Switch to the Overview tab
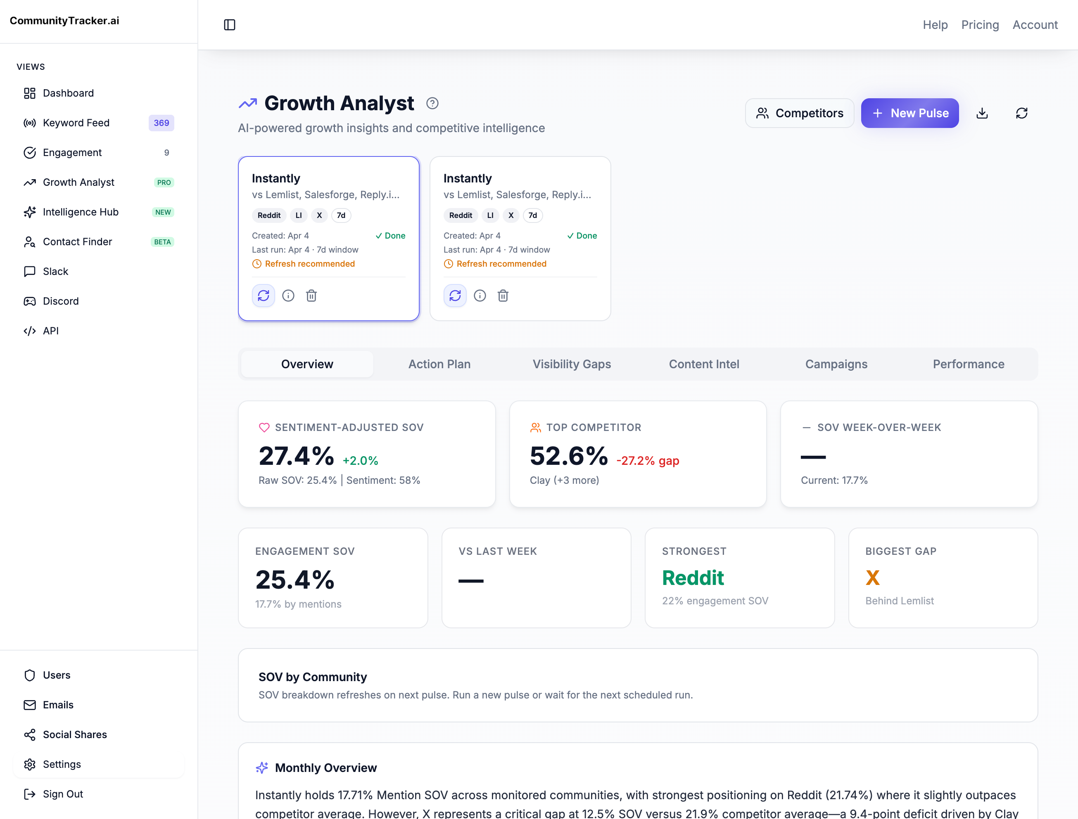The width and height of the screenshot is (1078, 819). (307, 364)
